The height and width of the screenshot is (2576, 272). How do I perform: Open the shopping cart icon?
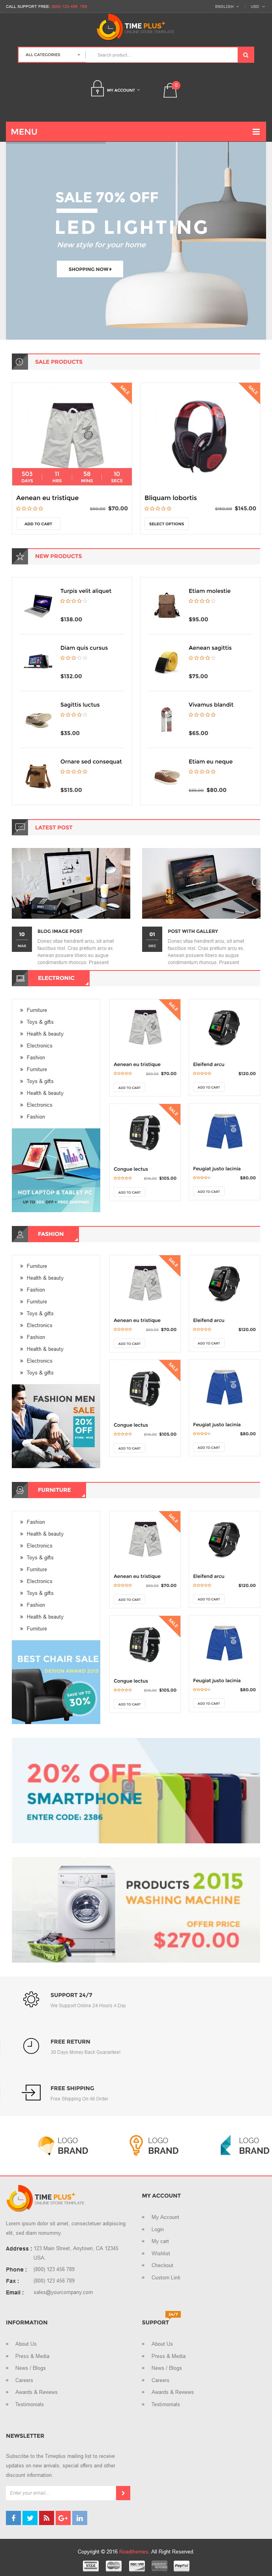coord(170,90)
